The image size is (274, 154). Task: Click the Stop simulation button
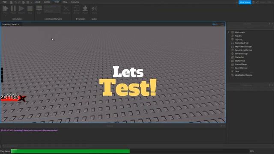click(x=30, y=9)
